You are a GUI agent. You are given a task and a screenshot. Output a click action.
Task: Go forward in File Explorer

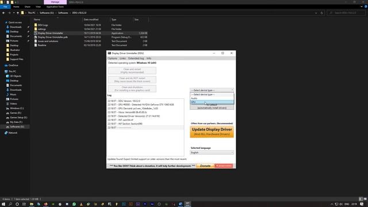pyautogui.click(x=9, y=13)
